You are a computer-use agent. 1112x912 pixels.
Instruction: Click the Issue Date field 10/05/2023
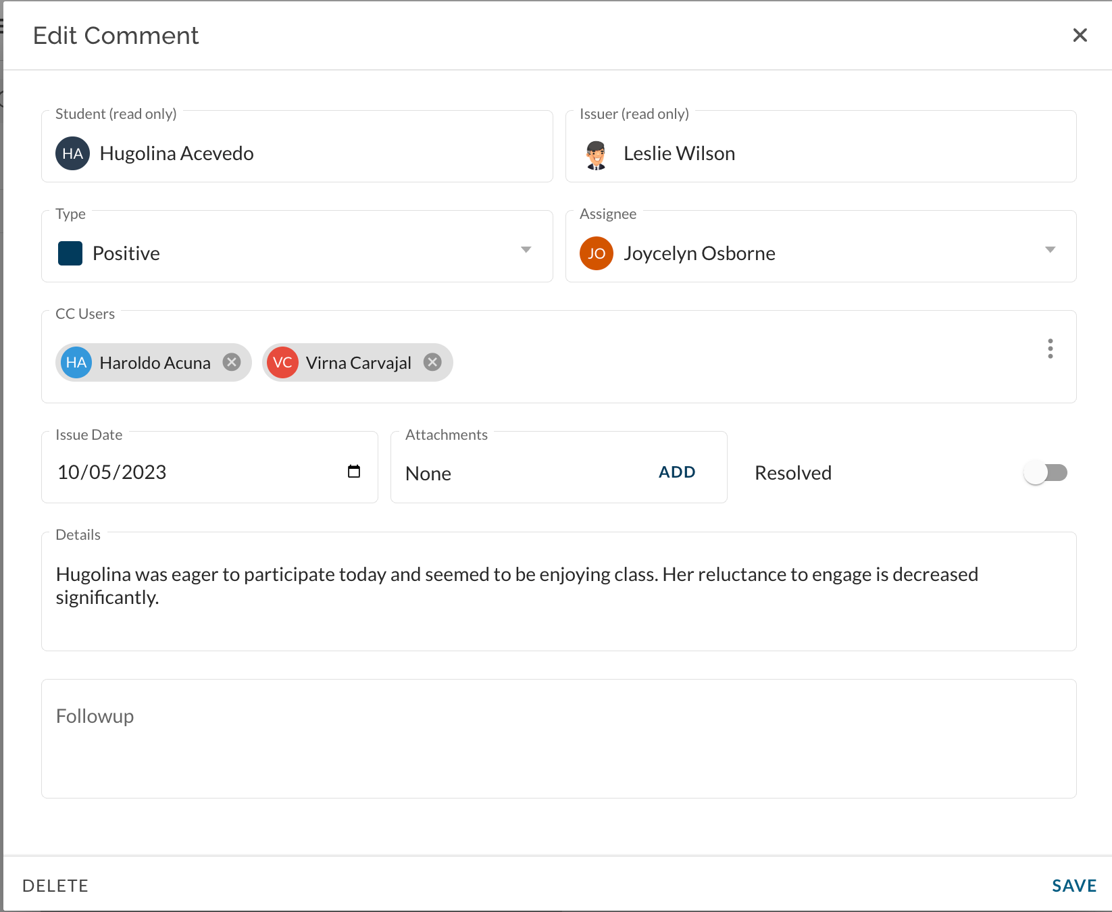click(x=209, y=467)
